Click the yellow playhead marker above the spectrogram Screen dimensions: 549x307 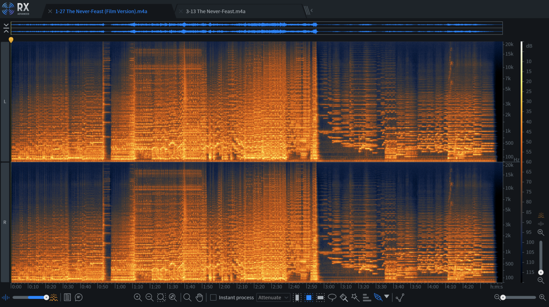click(11, 39)
